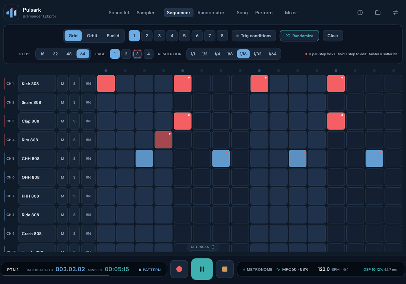
Task: Clear the pattern with Clear button
Action: tap(333, 36)
